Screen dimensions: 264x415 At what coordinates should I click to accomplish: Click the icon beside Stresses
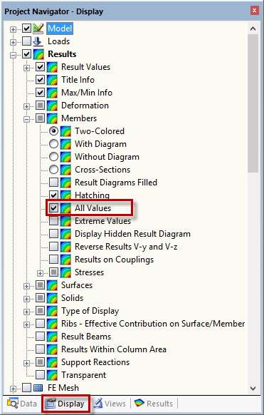point(65,272)
